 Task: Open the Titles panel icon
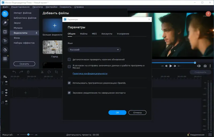5,41
